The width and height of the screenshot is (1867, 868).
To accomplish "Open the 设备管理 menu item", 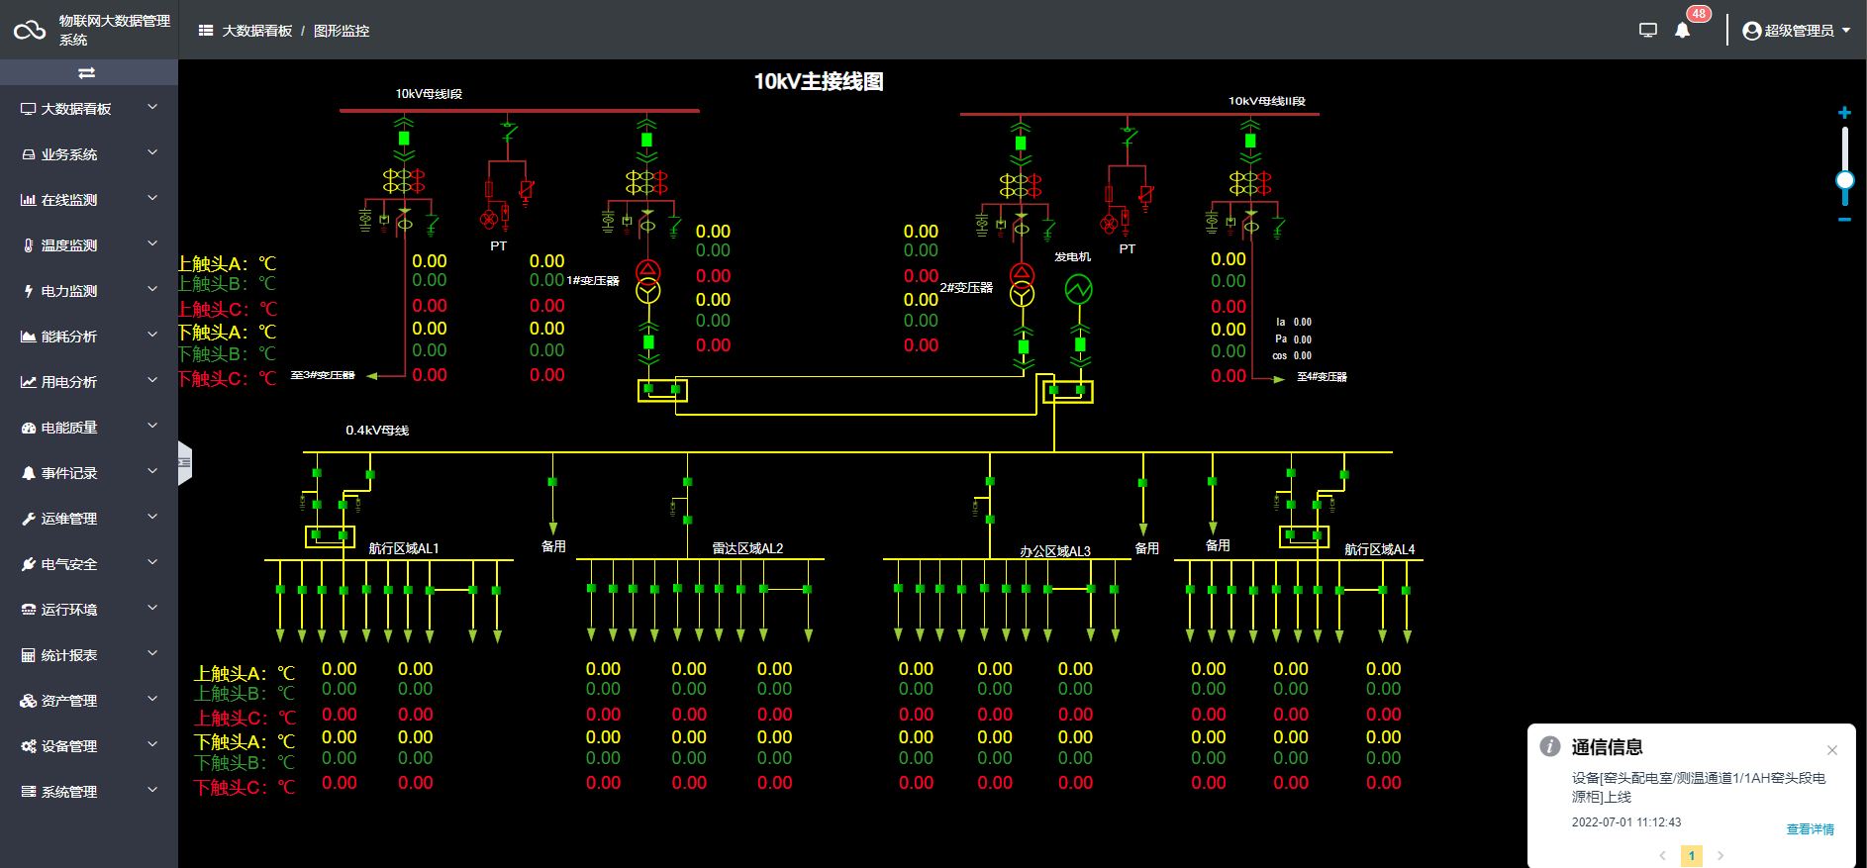I will click(89, 746).
